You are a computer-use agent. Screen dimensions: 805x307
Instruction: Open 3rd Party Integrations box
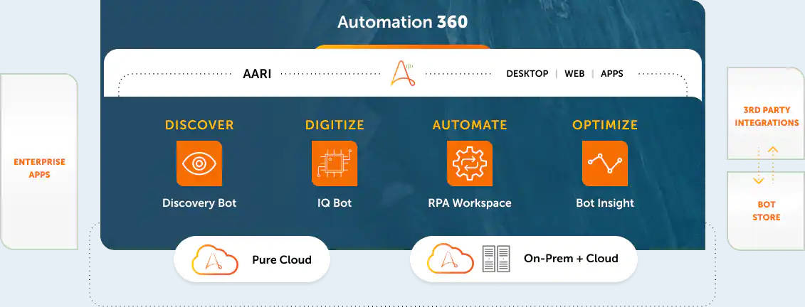767,113
